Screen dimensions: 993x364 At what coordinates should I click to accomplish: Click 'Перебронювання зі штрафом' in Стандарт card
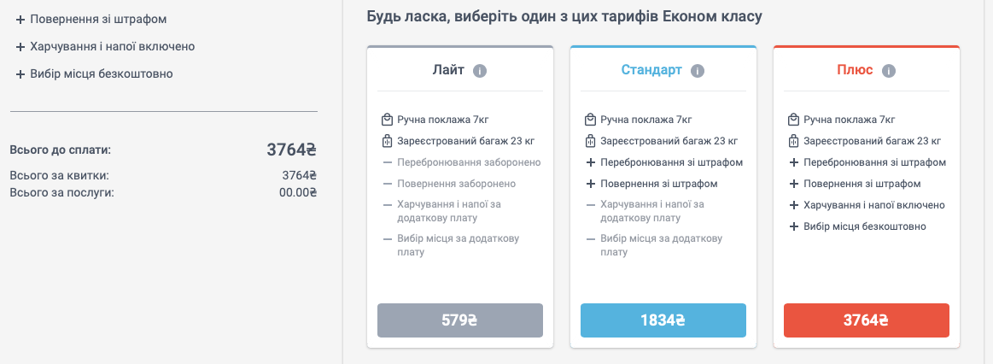coord(672,162)
